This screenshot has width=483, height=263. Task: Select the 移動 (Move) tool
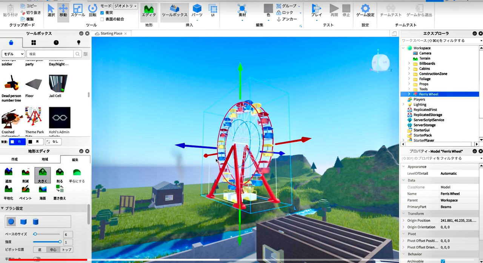click(63, 11)
